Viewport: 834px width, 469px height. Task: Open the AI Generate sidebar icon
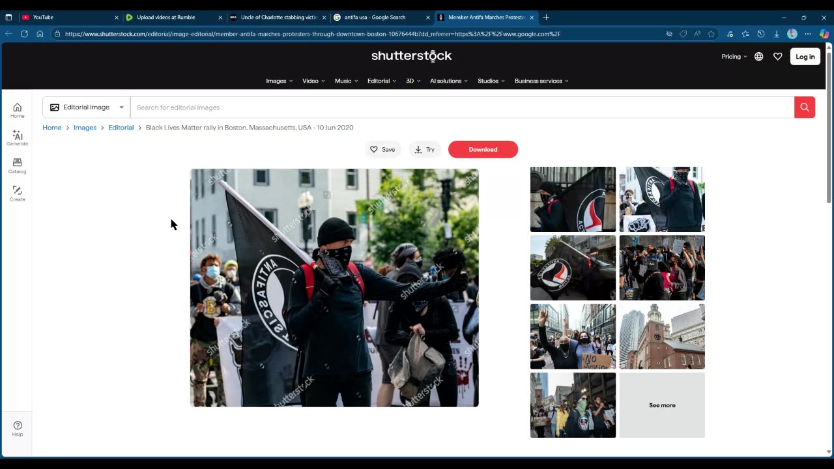click(17, 138)
